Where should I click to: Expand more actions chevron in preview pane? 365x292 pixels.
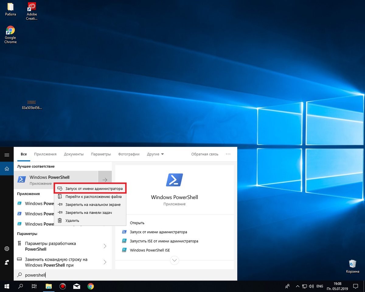[175, 260]
